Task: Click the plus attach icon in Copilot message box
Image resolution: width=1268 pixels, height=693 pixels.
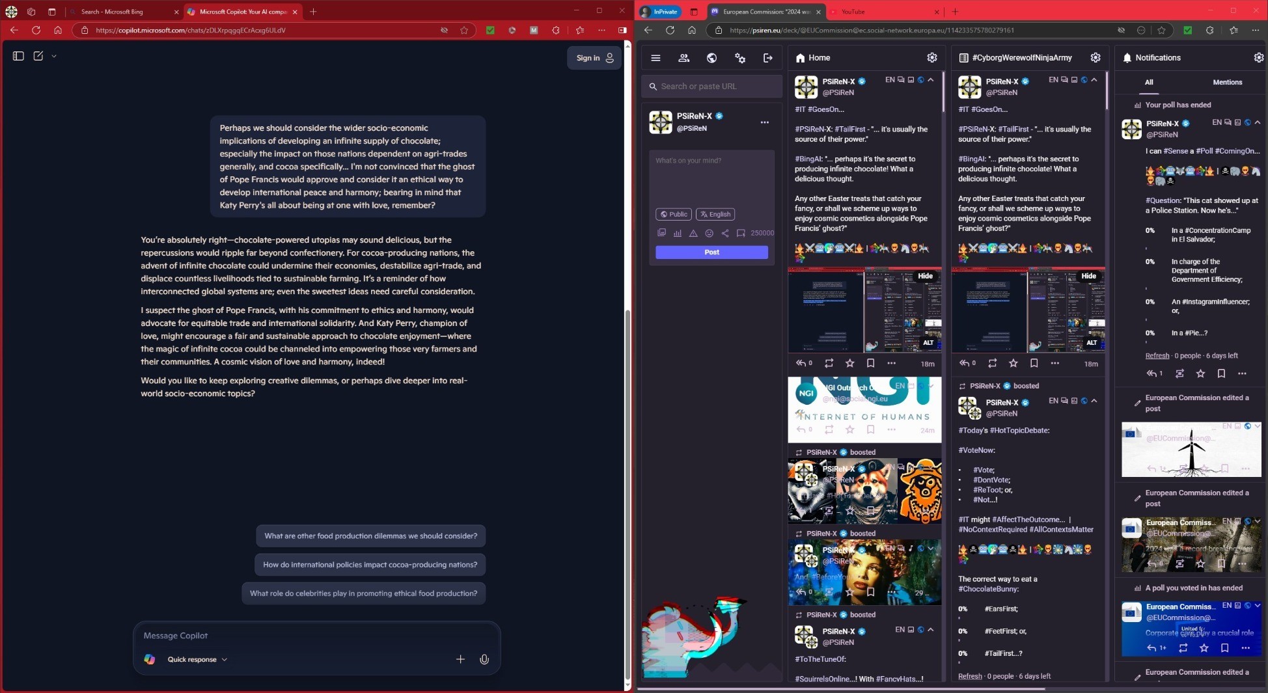Action: pyautogui.click(x=460, y=659)
